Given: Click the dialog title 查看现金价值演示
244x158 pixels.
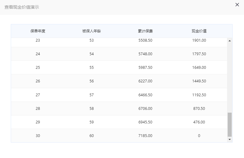Looking at the screenshot, I should pos(22,7).
